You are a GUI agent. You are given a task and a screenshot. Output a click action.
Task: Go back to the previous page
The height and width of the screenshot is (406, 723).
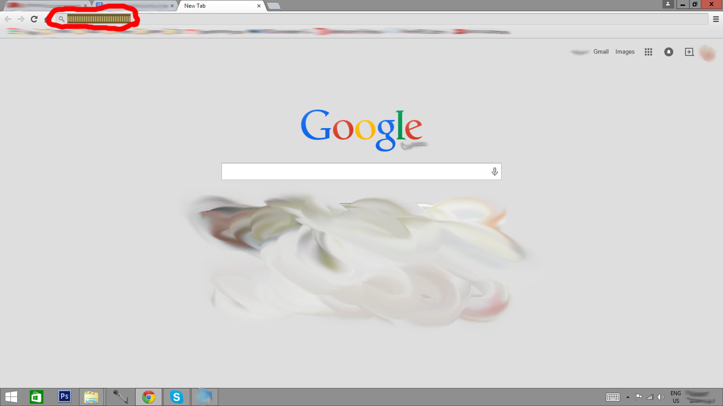coord(8,19)
